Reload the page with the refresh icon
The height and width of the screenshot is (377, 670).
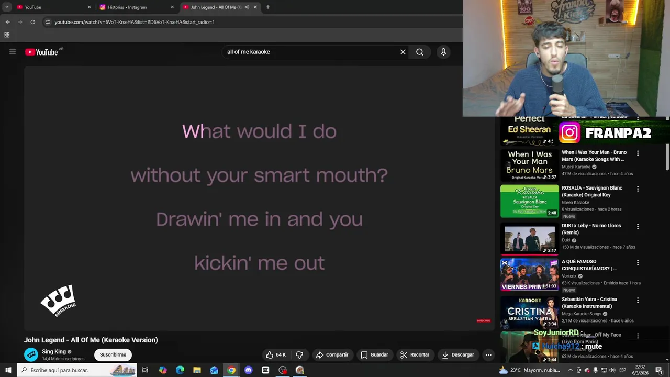[32, 22]
